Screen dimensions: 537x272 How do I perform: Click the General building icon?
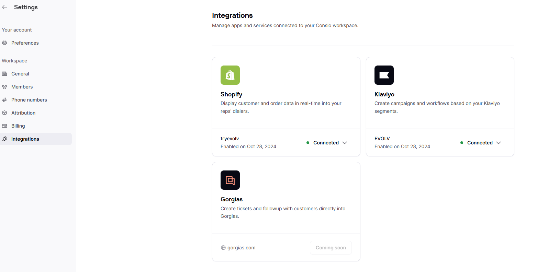click(4, 74)
